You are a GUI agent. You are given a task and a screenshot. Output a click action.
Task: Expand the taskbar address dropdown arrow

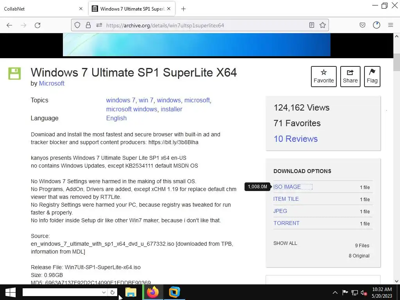104,292
